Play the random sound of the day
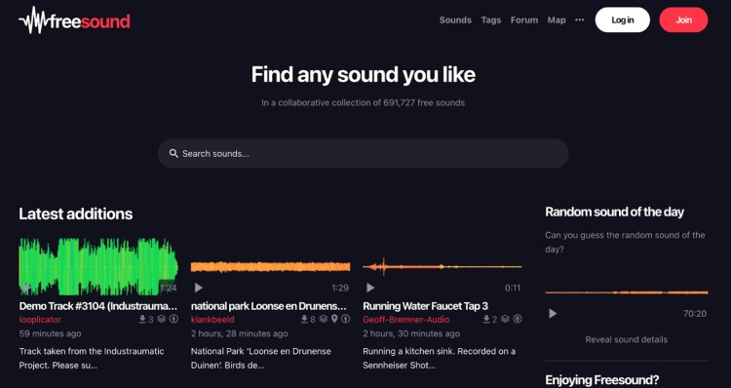Image resolution: width=731 pixels, height=388 pixels. pyautogui.click(x=553, y=313)
